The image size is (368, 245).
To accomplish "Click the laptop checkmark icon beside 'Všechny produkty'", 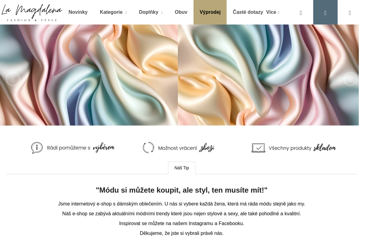I will click(x=258, y=148).
